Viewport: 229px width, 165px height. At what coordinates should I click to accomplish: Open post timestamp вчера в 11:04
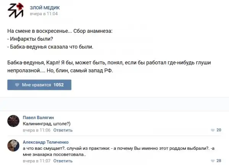[x=44, y=14]
